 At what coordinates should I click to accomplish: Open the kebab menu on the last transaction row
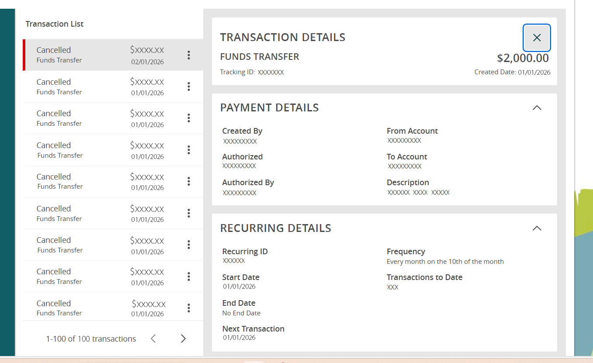click(189, 308)
